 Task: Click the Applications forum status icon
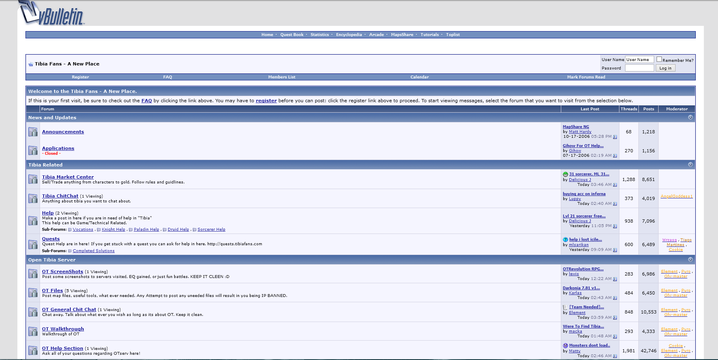point(33,150)
